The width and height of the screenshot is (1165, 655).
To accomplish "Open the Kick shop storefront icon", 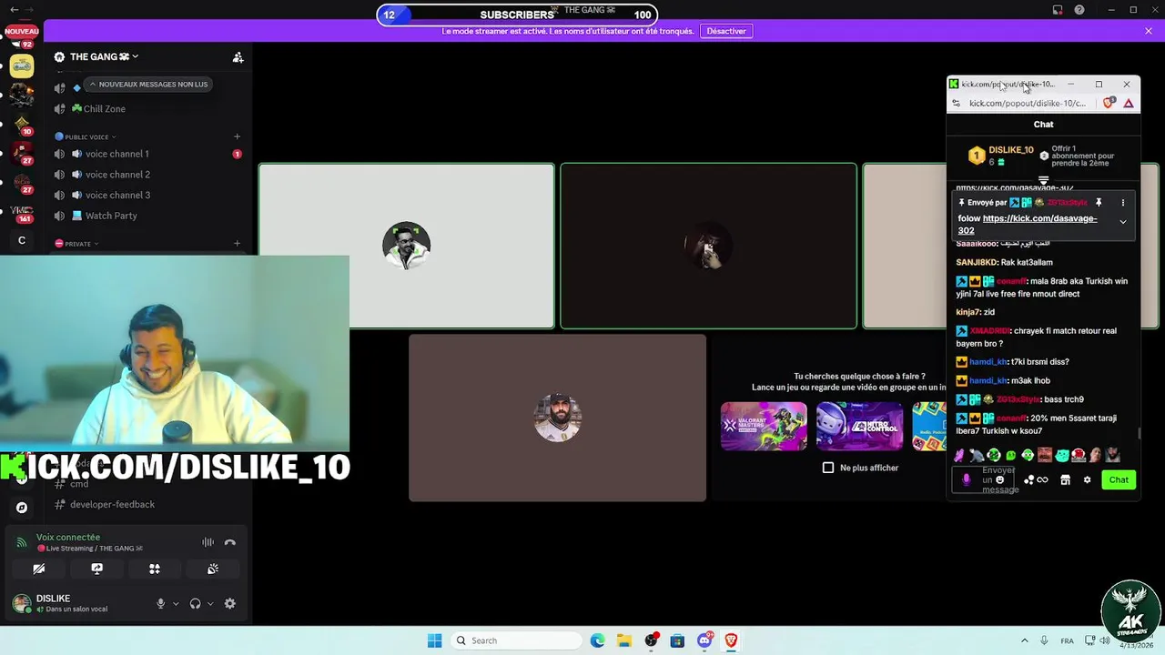I will point(1065,480).
